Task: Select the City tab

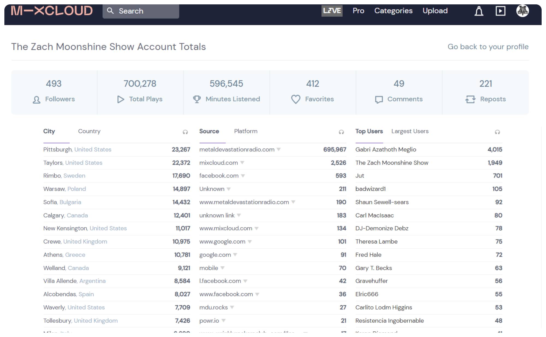Action: coord(49,131)
